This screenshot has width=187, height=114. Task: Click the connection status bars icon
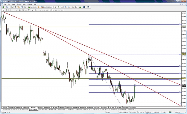(x=170, y=112)
